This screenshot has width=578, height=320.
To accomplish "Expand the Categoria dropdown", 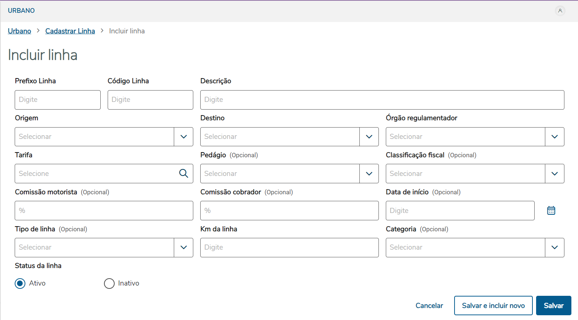I will coord(554,247).
